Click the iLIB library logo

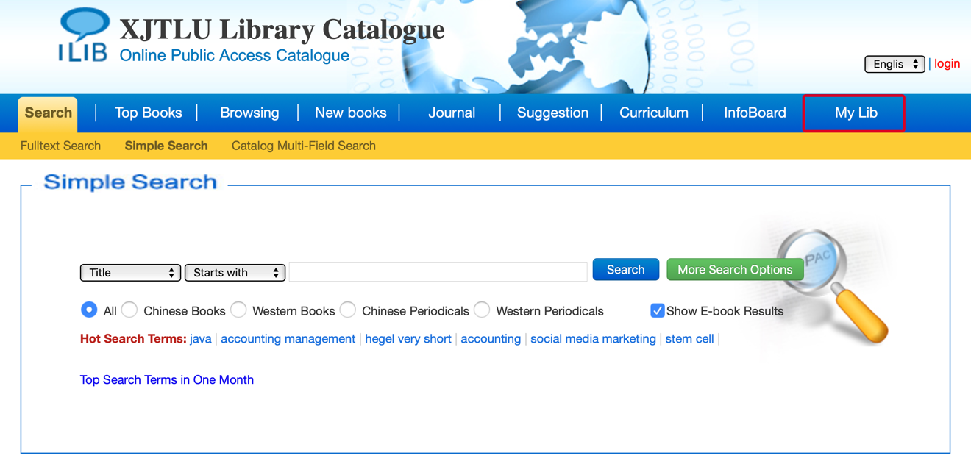82,33
